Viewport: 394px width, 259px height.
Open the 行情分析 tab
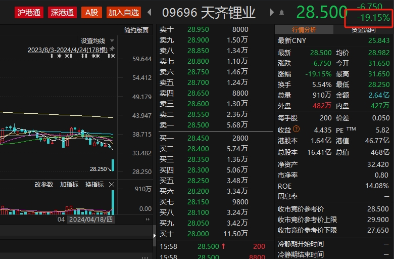304,30
